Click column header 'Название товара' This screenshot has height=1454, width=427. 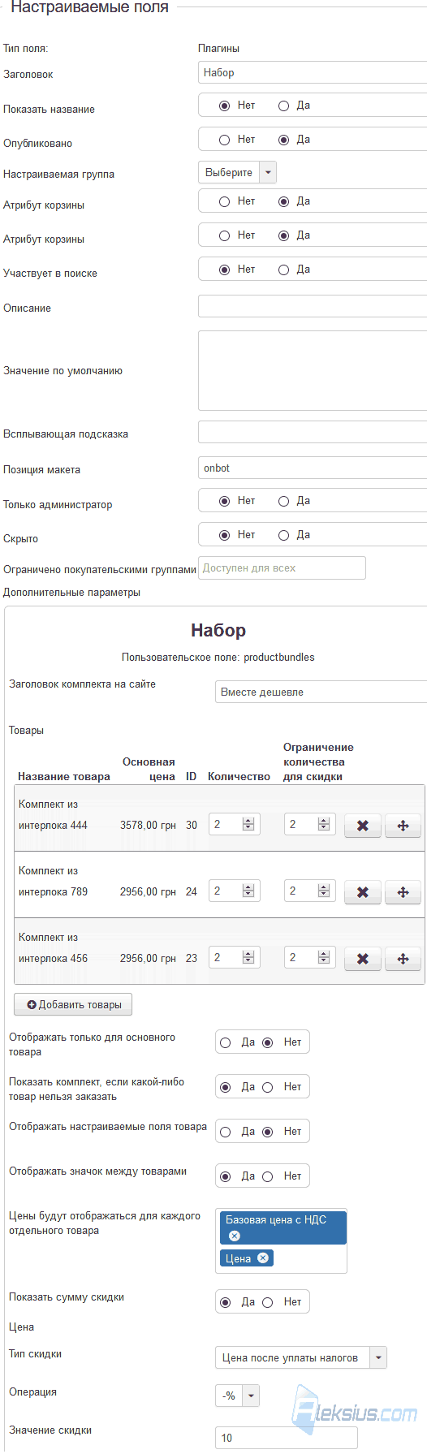tap(64, 776)
